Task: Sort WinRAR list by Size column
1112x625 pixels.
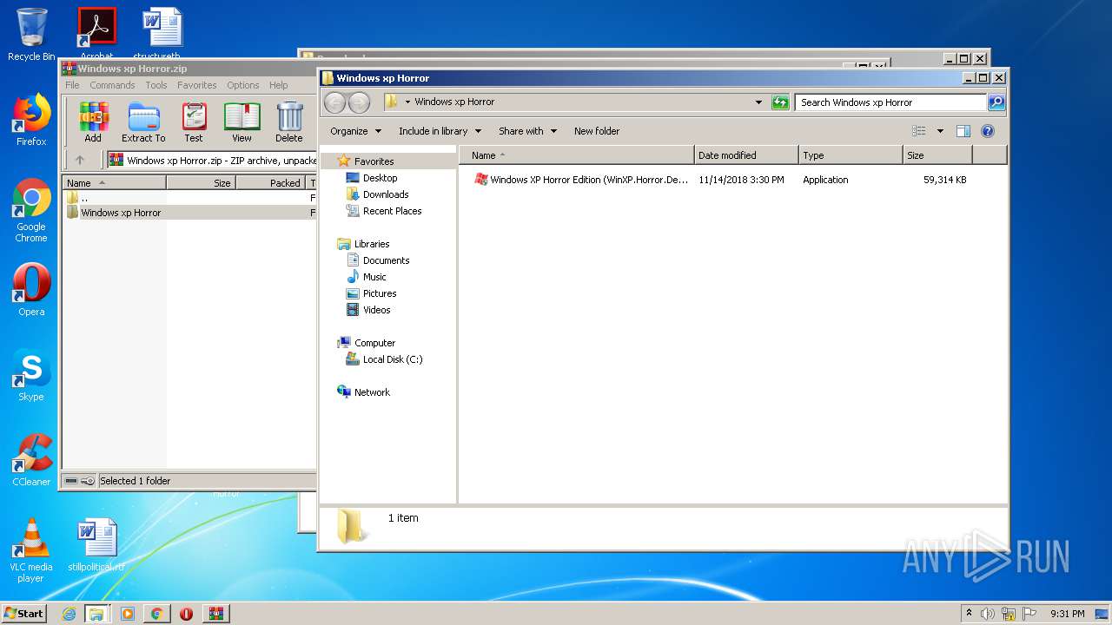Action: point(201,183)
